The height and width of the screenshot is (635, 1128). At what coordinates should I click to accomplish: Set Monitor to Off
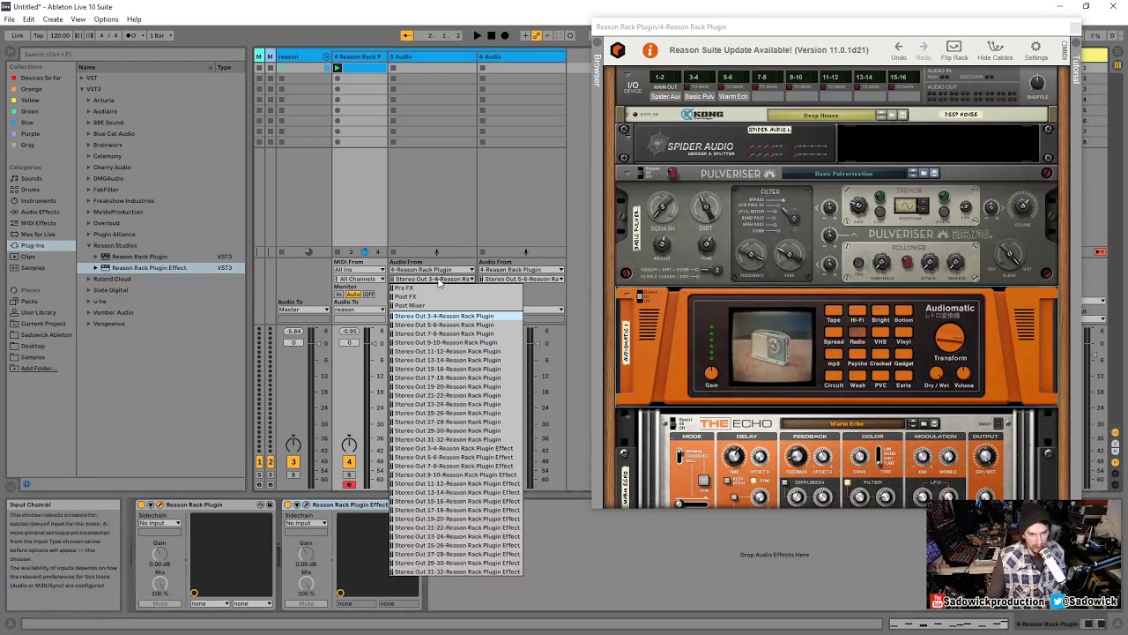[369, 294]
